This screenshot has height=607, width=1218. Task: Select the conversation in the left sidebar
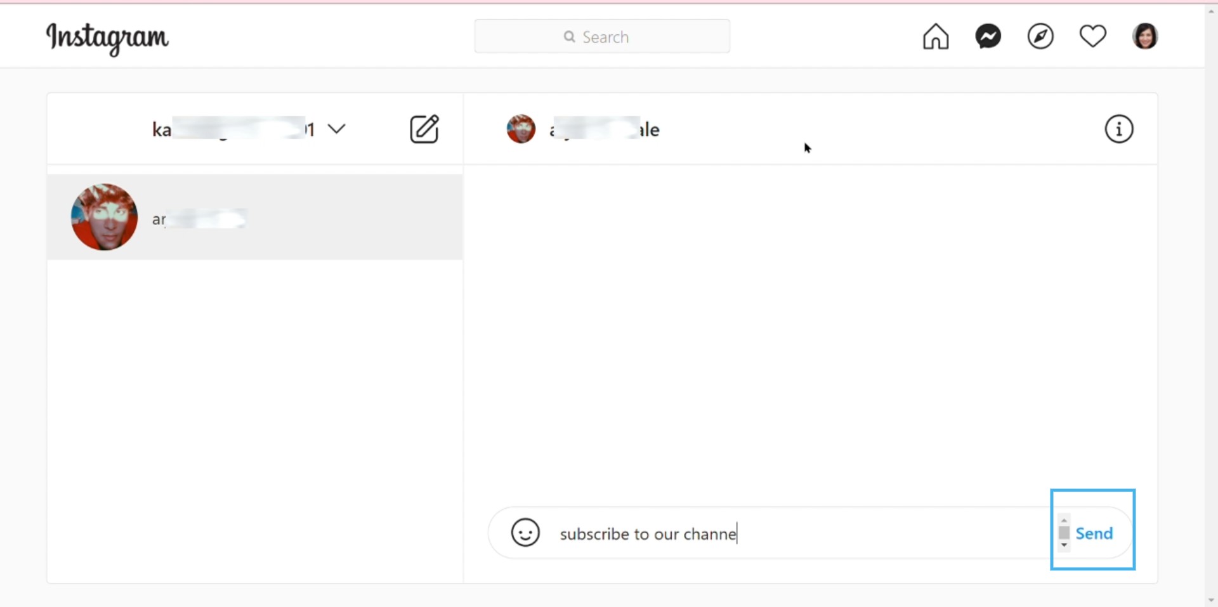coord(254,217)
